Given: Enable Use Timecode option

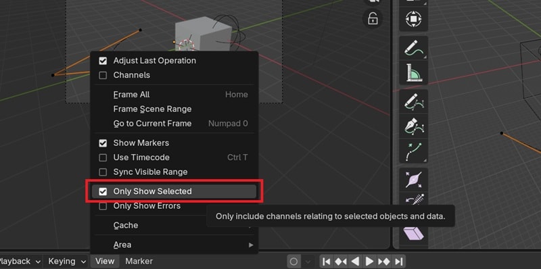Looking at the screenshot, I should [103, 157].
